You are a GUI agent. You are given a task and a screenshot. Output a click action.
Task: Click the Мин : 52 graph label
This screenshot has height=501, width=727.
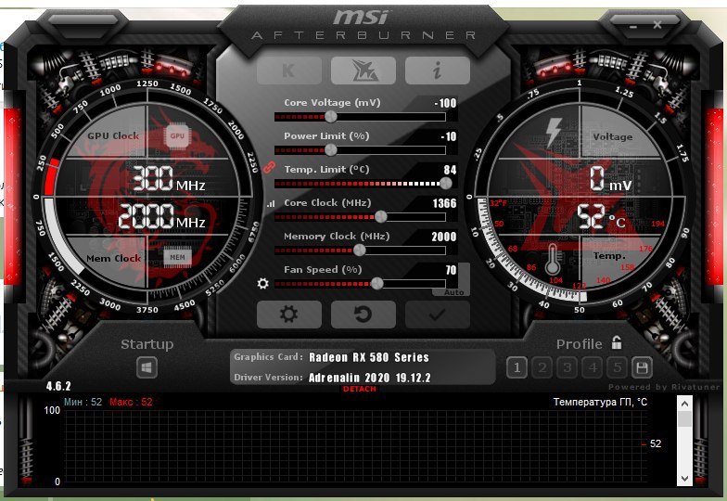[83, 402]
